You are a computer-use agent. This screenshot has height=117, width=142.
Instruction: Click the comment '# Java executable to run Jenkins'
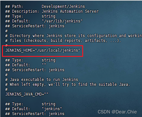(42, 80)
